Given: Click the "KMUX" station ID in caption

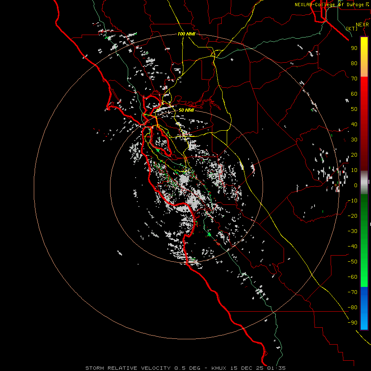Looking at the screenshot, I should coord(219,368).
